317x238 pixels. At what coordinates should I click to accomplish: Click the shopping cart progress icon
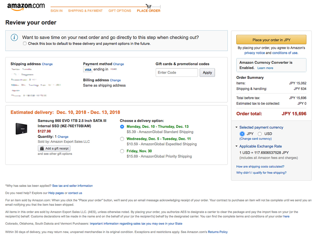pos(149,6)
